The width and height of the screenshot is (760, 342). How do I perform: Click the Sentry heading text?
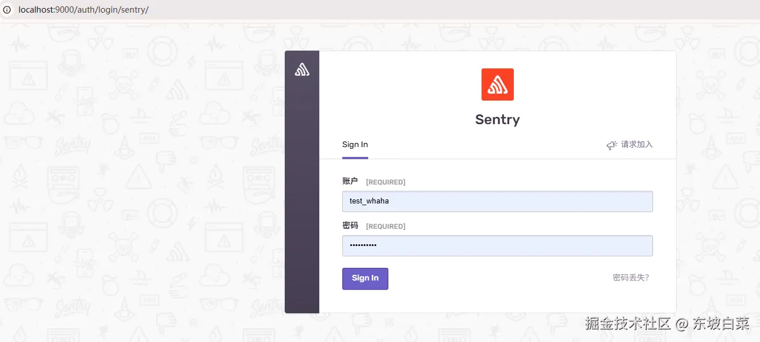(498, 120)
